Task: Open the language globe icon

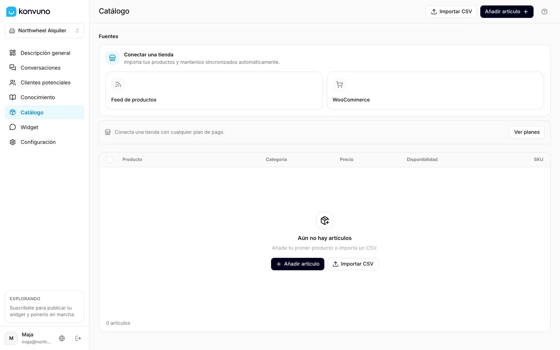Action: (x=62, y=338)
